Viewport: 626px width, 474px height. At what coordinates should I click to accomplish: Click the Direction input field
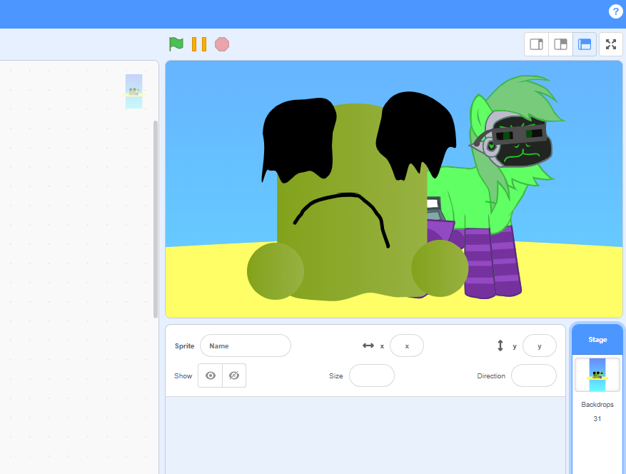(x=534, y=375)
